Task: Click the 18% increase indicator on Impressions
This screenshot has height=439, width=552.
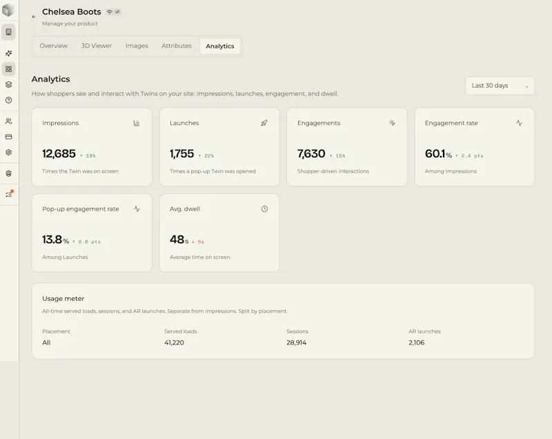Action: [x=88, y=155]
